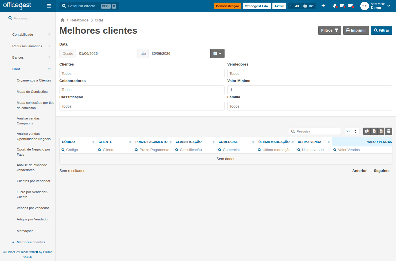Sort by Comercial column
The height and width of the screenshot is (261, 396).
coord(236,142)
